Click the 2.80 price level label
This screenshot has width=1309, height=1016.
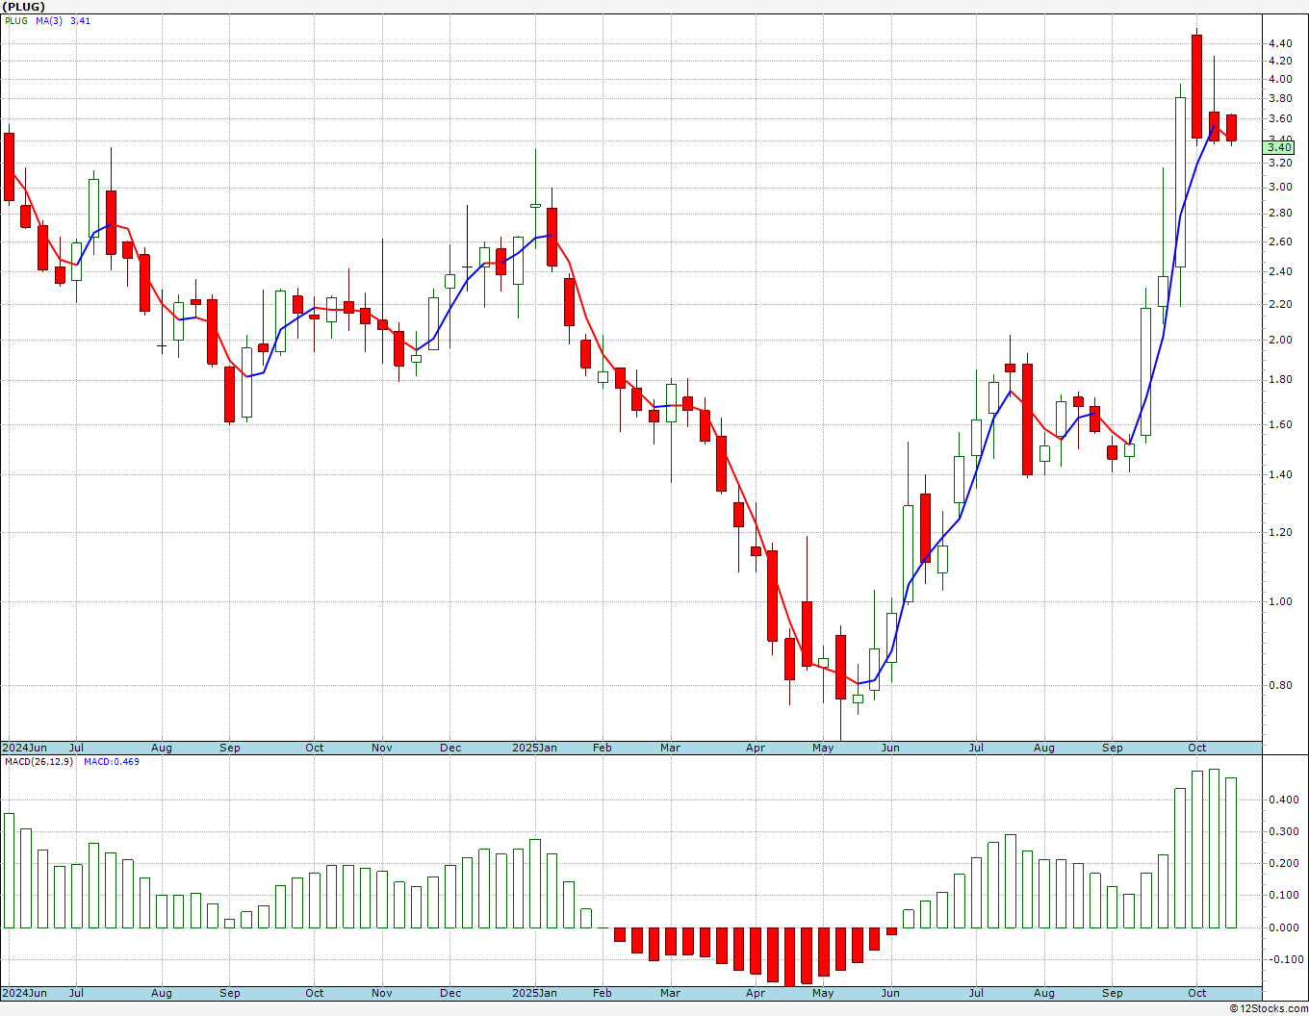1280,214
